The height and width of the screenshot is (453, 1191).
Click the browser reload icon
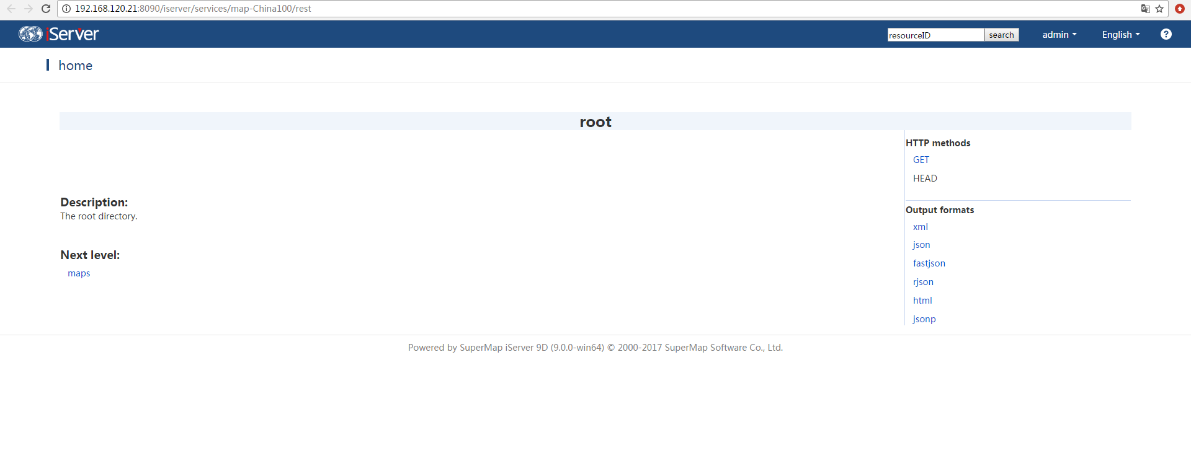click(46, 9)
